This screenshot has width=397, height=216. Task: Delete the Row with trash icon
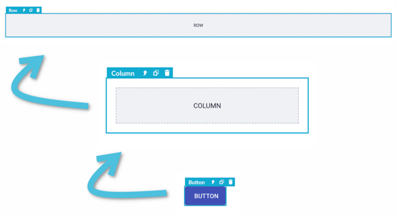point(38,10)
